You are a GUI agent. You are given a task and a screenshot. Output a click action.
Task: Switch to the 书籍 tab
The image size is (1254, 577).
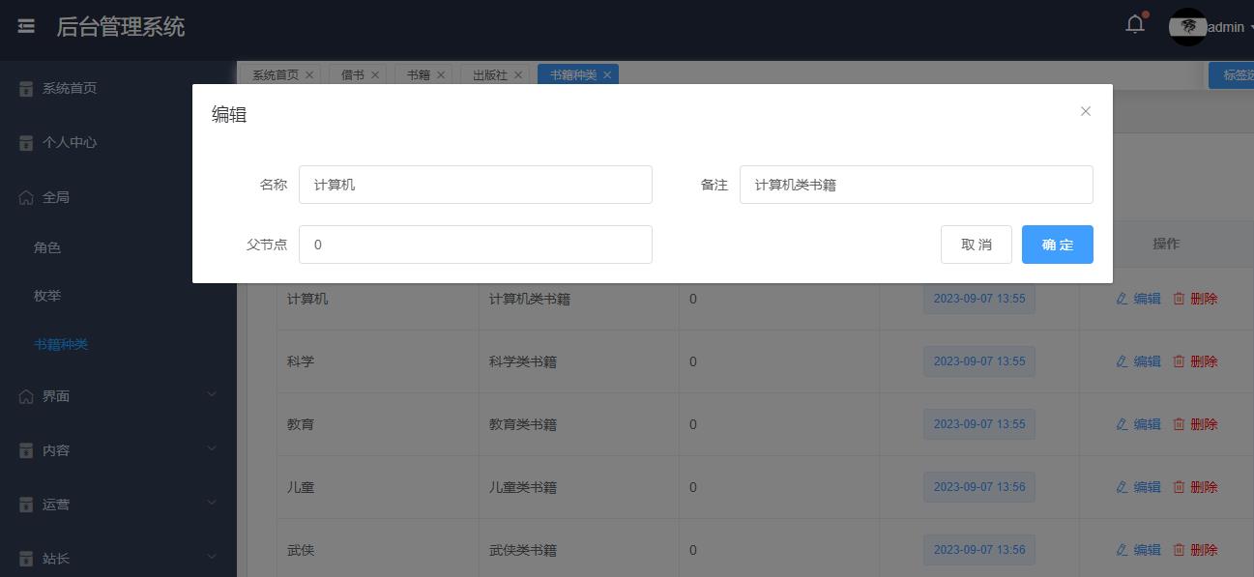418,74
